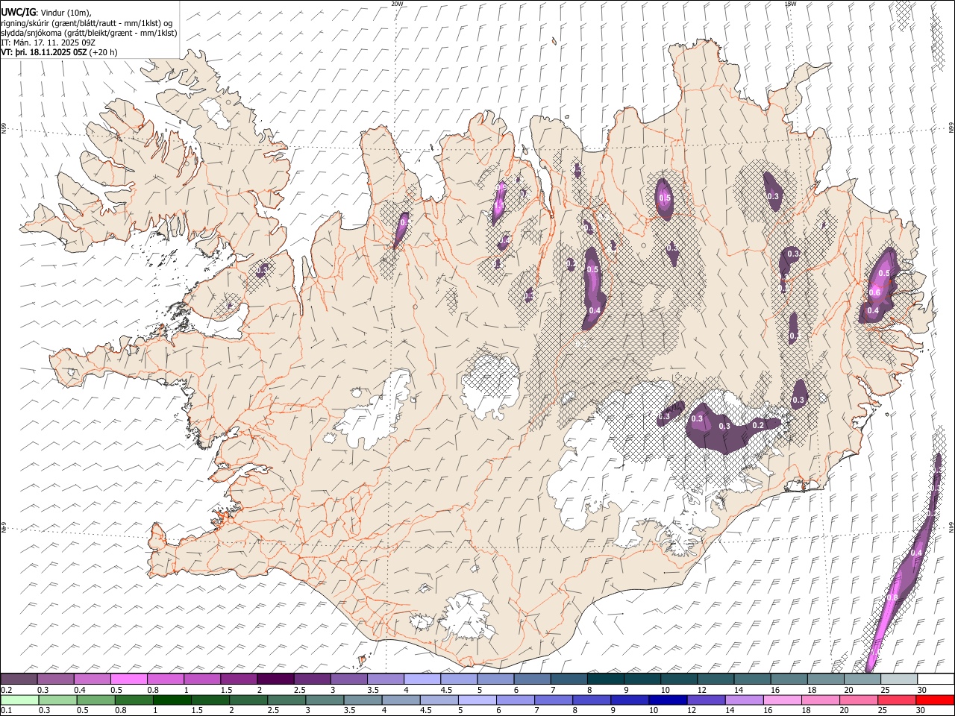This screenshot has width=955, height=716.
Task: Pick upper legend darkest purple swatch 2–2.5
Action: 275,679
